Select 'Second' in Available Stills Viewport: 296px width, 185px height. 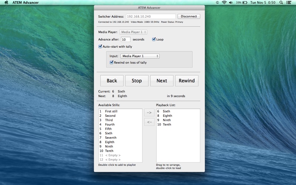point(120,116)
